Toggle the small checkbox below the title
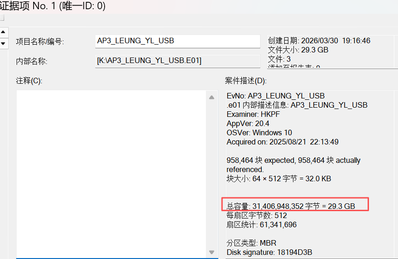Screen dimensions: 398x259 [2, 18]
